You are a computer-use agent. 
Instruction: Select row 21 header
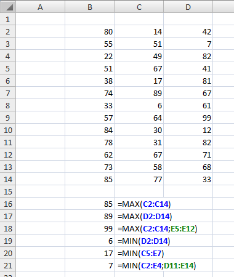tap(8, 265)
